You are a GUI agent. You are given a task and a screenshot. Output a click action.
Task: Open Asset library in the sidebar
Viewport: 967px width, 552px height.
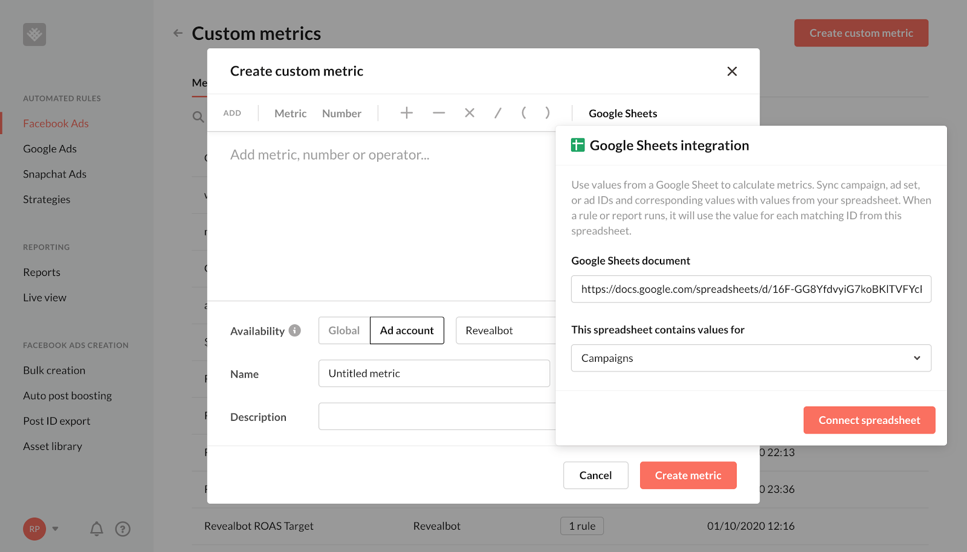coord(53,446)
